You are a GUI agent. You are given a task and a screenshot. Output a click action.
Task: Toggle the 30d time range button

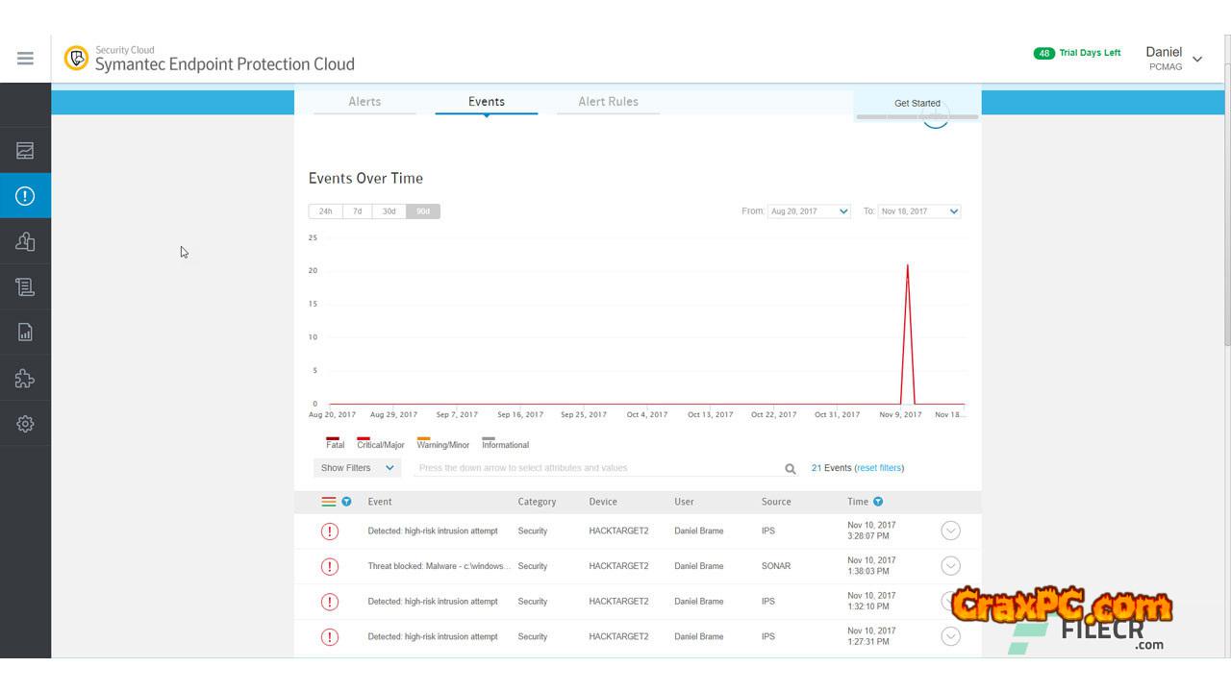[389, 211]
